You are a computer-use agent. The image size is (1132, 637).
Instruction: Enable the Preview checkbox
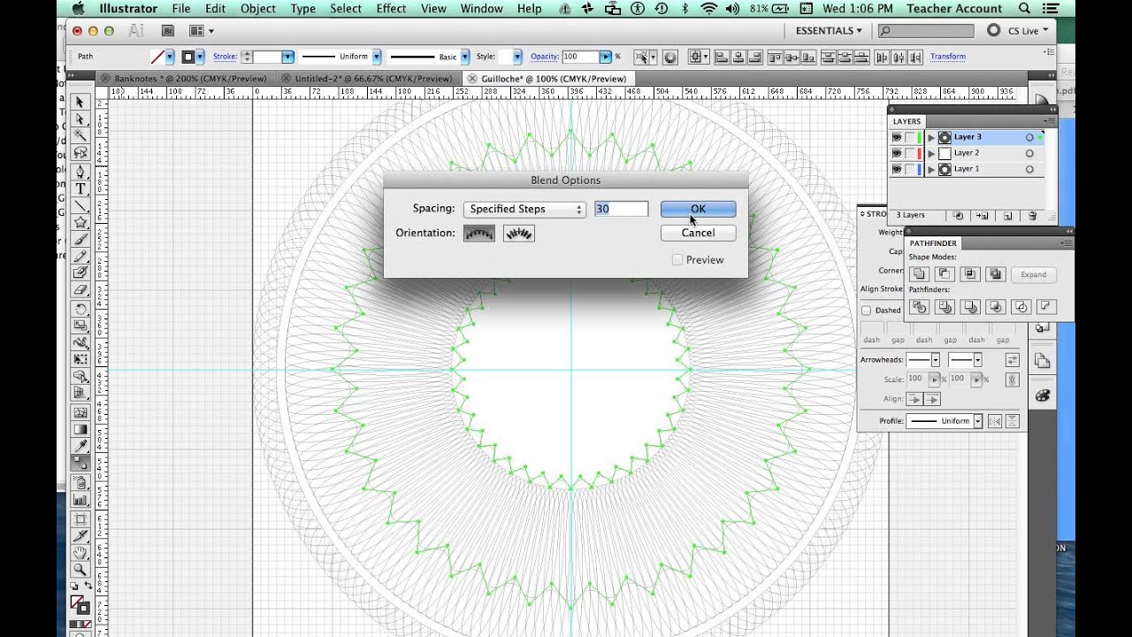pos(677,260)
